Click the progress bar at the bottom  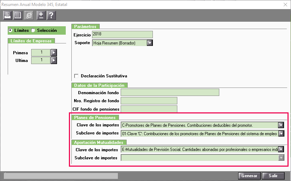61,176
